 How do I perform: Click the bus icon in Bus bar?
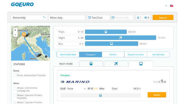(x=111, y=44)
